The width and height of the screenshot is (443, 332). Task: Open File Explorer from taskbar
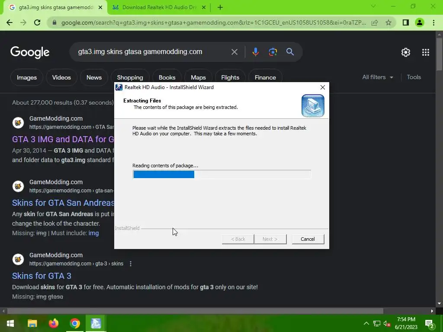[x=32, y=323]
